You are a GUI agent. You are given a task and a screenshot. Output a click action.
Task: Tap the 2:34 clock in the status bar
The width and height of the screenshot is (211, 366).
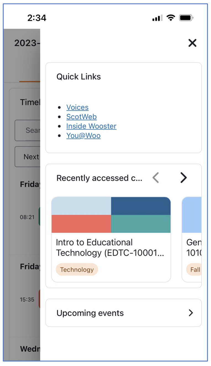(36, 18)
